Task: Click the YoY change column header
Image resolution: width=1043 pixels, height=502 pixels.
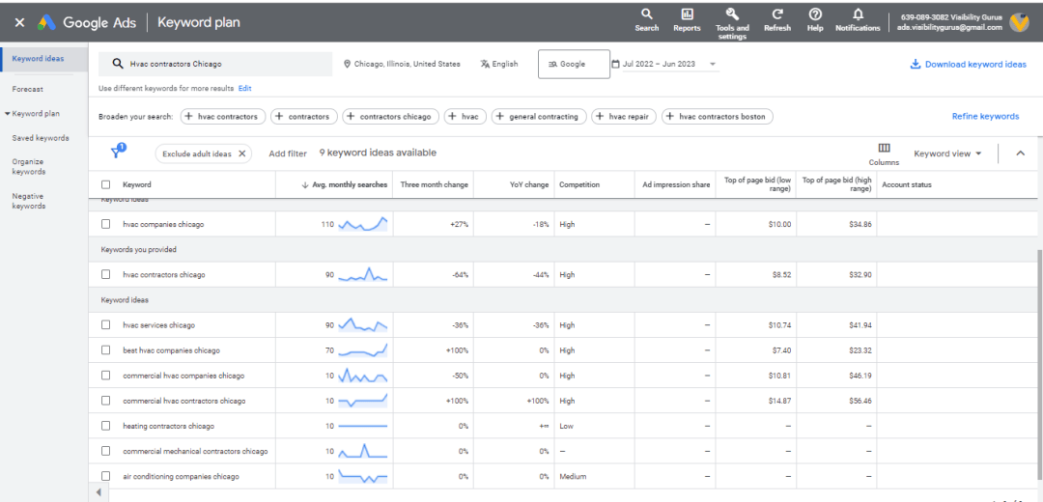Action: tap(527, 184)
